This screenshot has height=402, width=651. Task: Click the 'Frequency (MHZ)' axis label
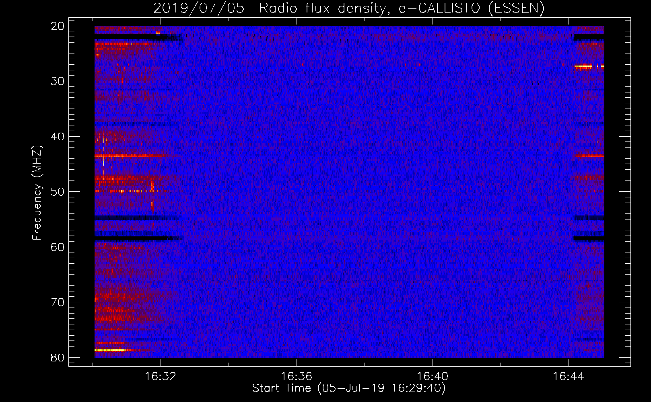(37, 193)
